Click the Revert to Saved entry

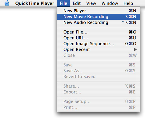pyautogui.click(x=99, y=77)
